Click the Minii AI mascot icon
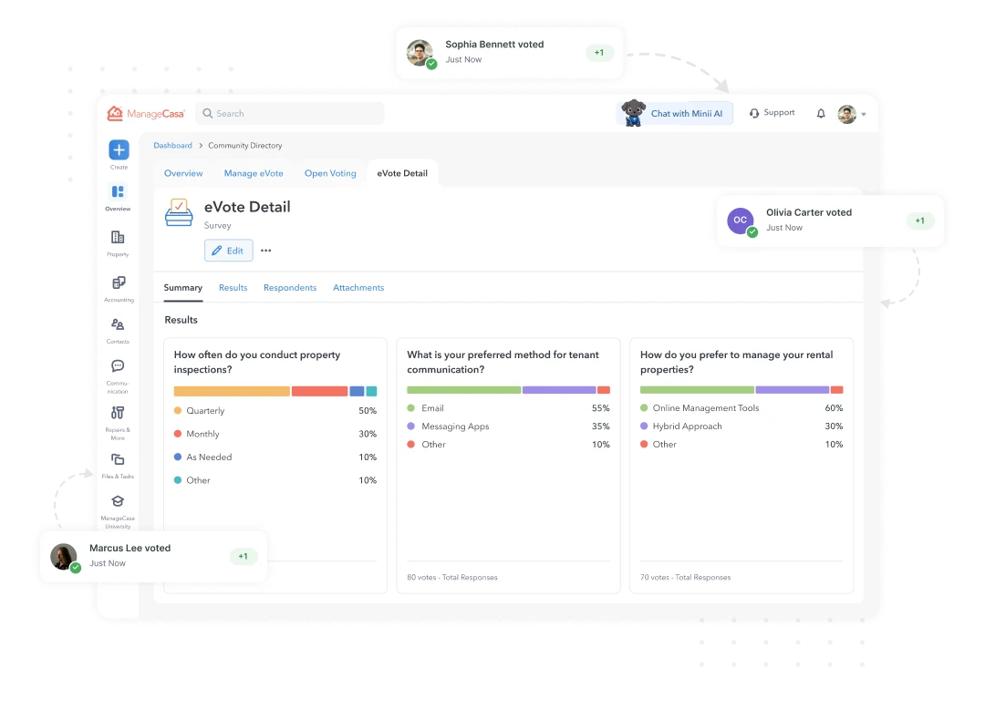985x709 pixels. coord(633,113)
